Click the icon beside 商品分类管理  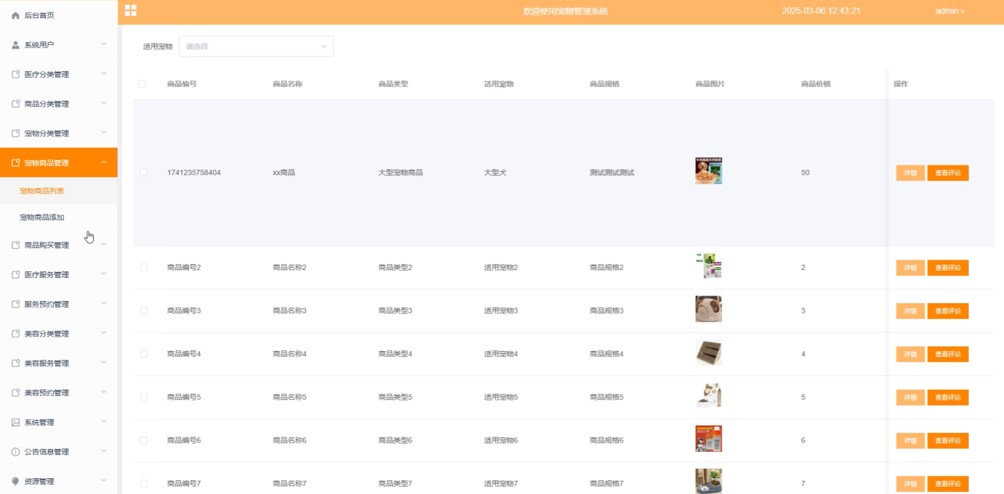pos(15,104)
